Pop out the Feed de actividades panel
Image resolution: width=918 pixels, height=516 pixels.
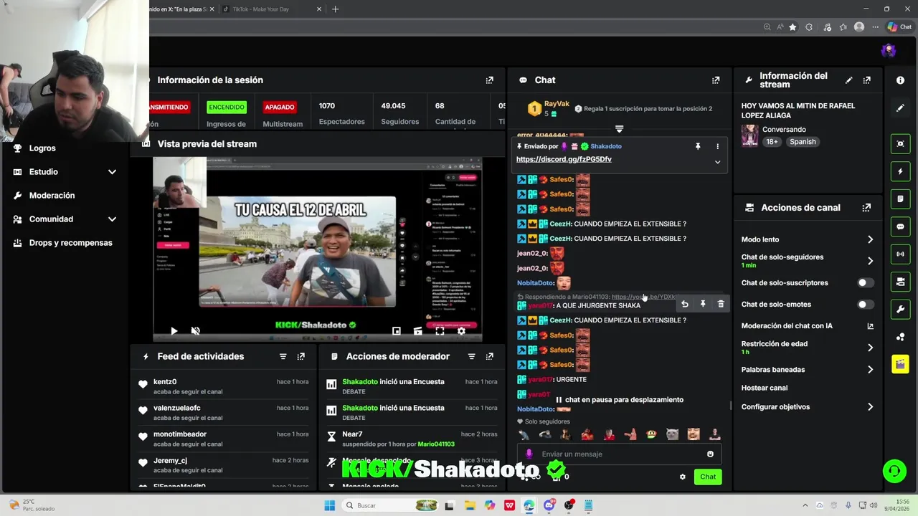301,356
